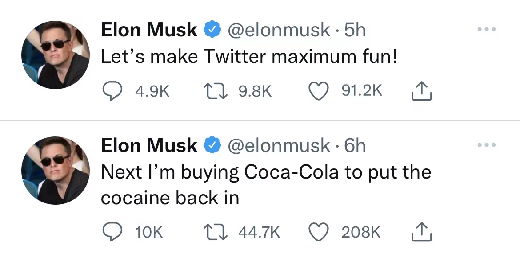Image resolution: width=520 pixels, height=257 pixels.
Task: Open the 5h timestamp link
Action: [355, 30]
